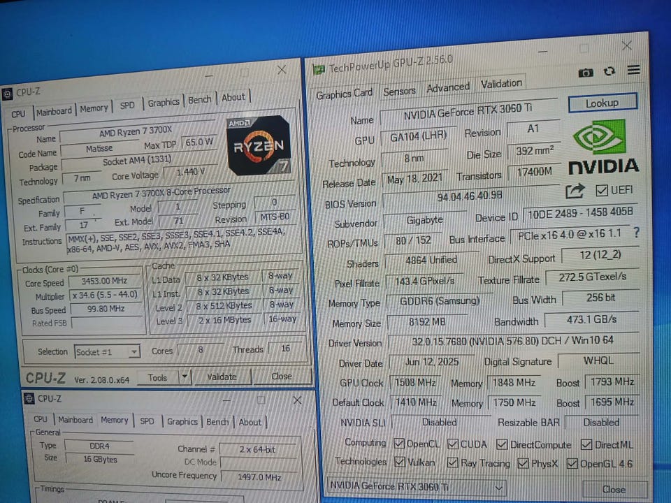This screenshot has height=503, width=671.
Task: Select SPD tab in lower CPU-Z window
Action: [147, 421]
